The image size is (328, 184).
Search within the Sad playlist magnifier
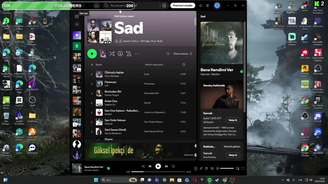pyautogui.click(x=168, y=54)
